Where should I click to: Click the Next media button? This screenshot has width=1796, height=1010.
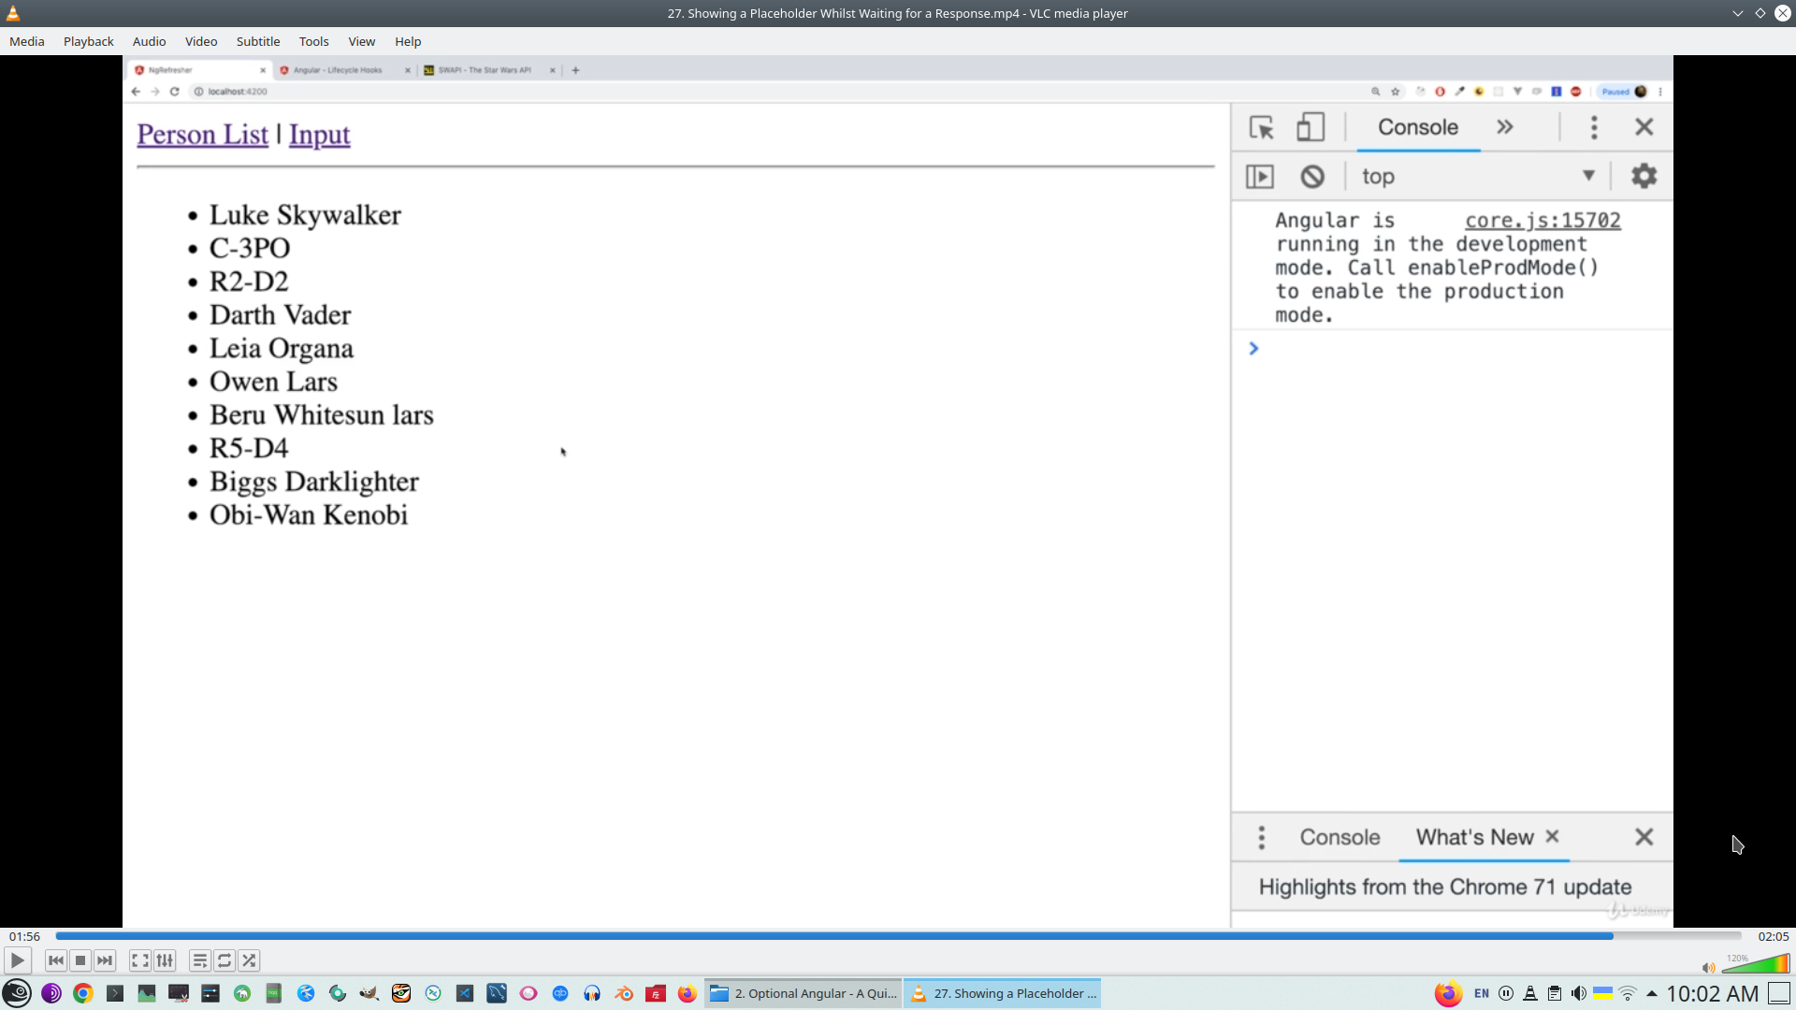click(x=105, y=960)
